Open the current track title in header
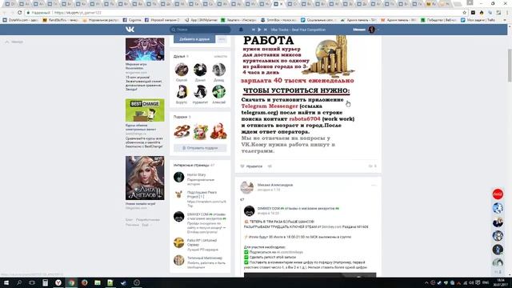The width and height of the screenshot is (512, 288). pos(298,30)
